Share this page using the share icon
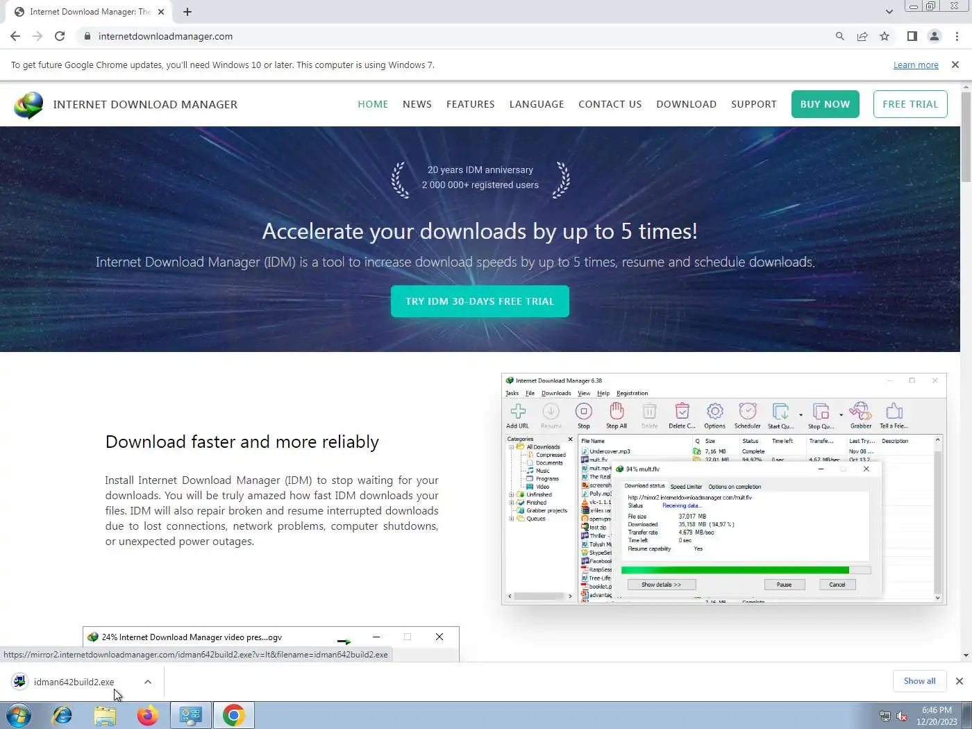This screenshot has width=972, height=729. 862,36
